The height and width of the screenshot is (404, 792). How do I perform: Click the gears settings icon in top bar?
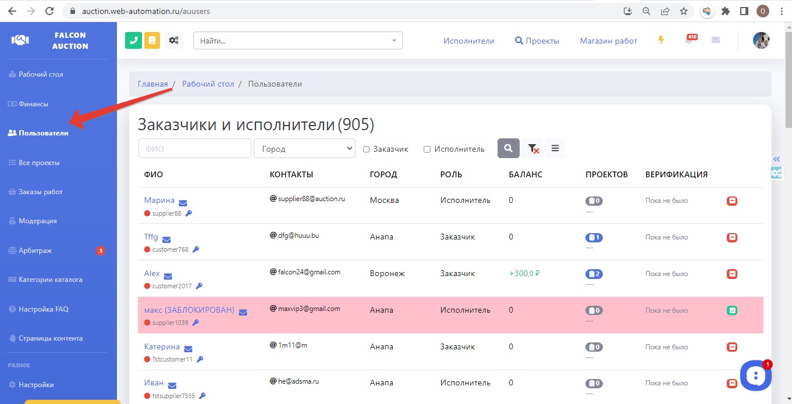(173, 40)
